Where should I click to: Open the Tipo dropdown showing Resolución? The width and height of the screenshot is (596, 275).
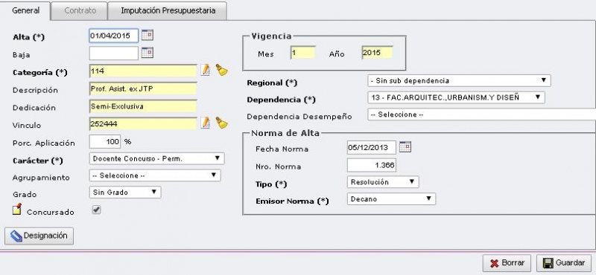(383, 182)
